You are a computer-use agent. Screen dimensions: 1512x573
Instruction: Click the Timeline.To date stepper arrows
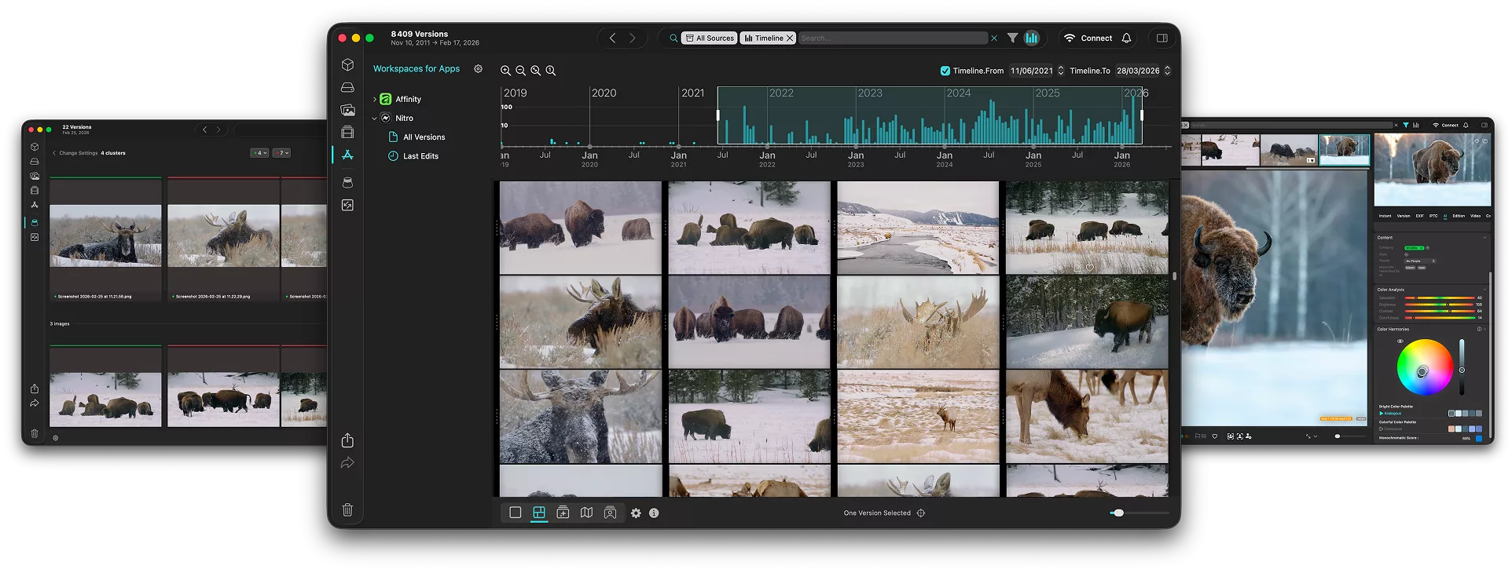click(x=1167, y=71)
